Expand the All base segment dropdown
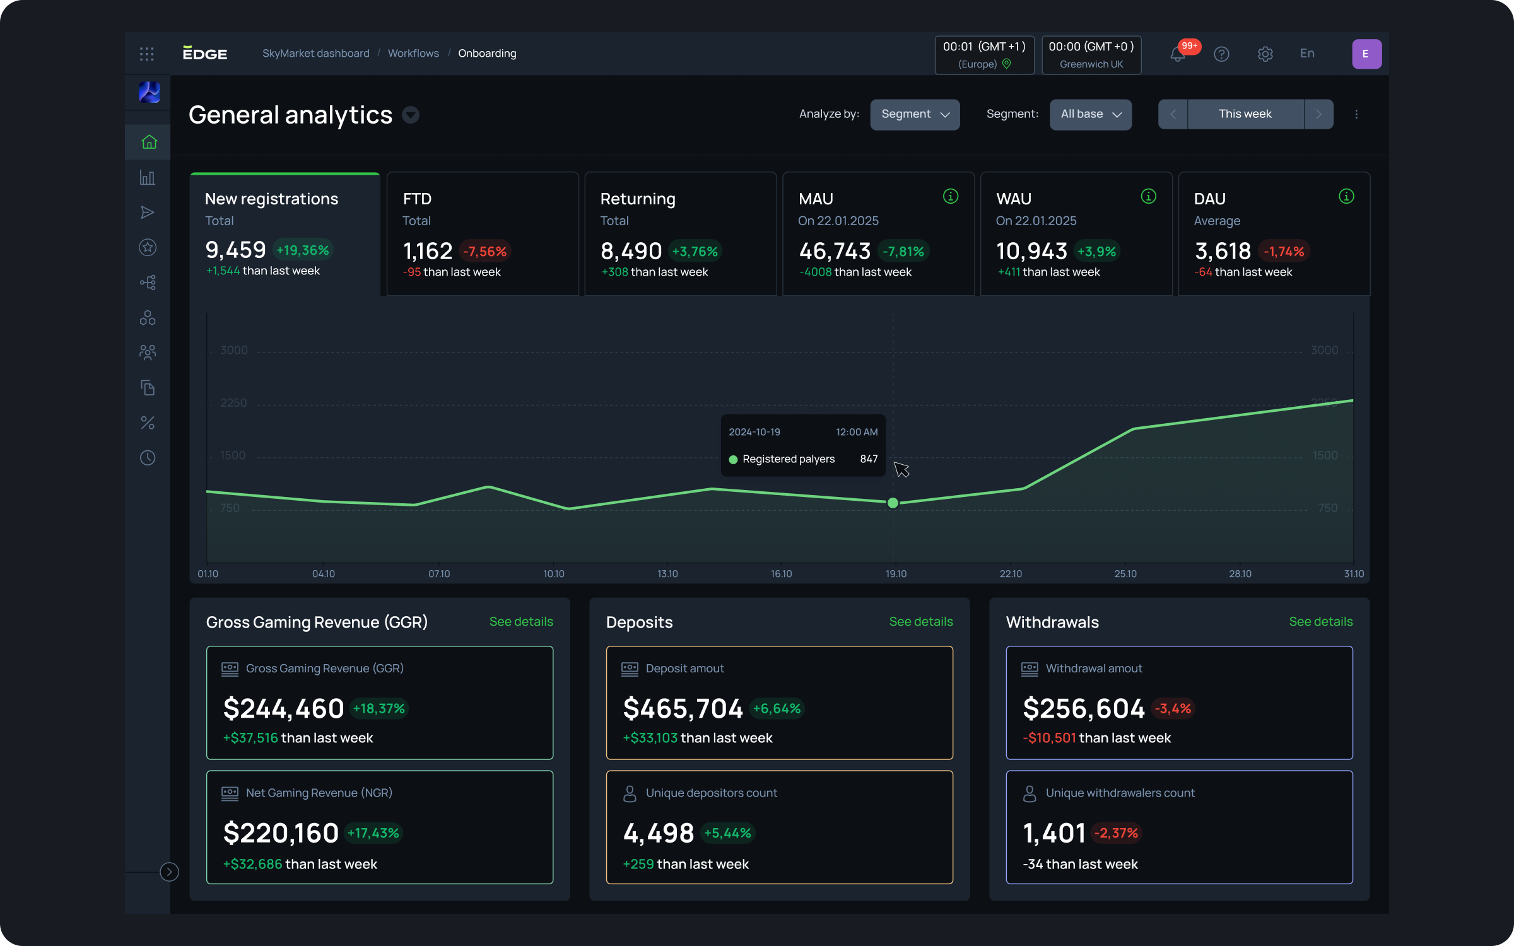 tap(1090, 114)
